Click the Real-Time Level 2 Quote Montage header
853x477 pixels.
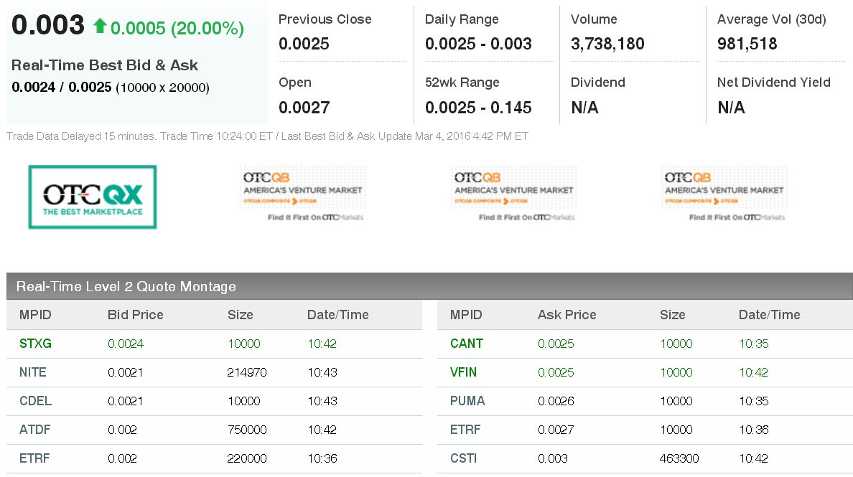[126, 286]
